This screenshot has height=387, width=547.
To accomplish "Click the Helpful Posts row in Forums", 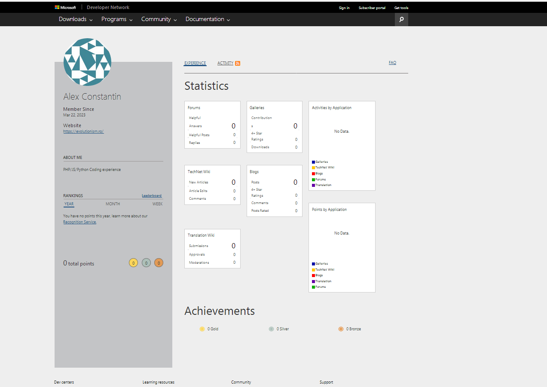I will pos(212,135).
